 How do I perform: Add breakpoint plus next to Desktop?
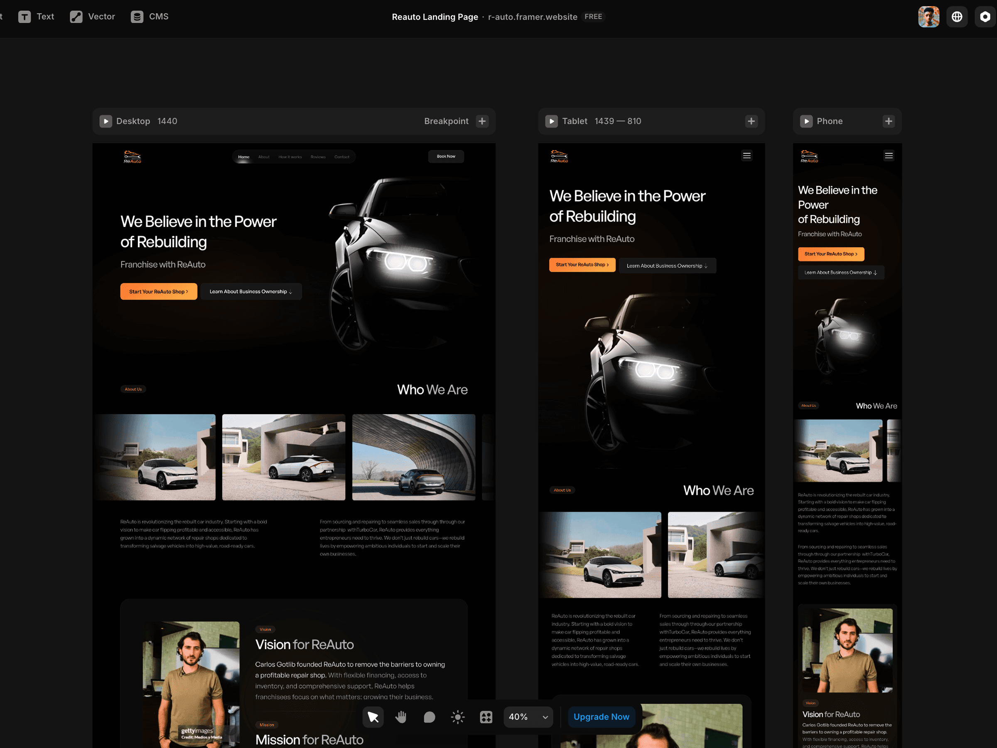click(x=482, y=121)
